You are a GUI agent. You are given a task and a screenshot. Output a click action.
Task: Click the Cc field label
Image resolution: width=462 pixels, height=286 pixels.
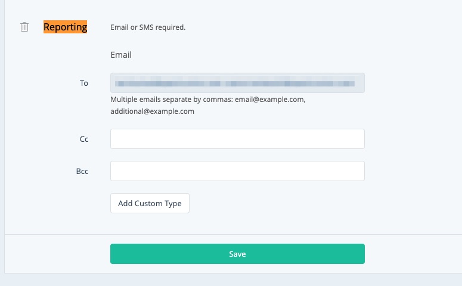[84, 139]
